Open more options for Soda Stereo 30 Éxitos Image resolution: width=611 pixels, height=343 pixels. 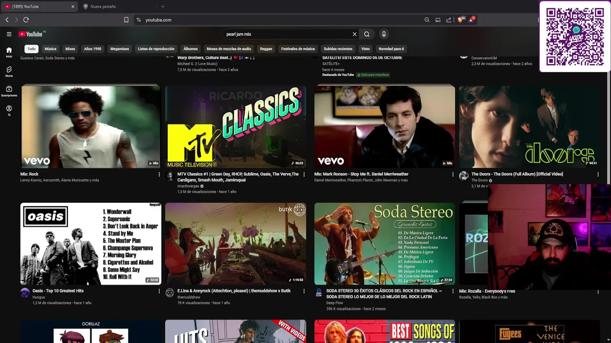pos(453,291)
